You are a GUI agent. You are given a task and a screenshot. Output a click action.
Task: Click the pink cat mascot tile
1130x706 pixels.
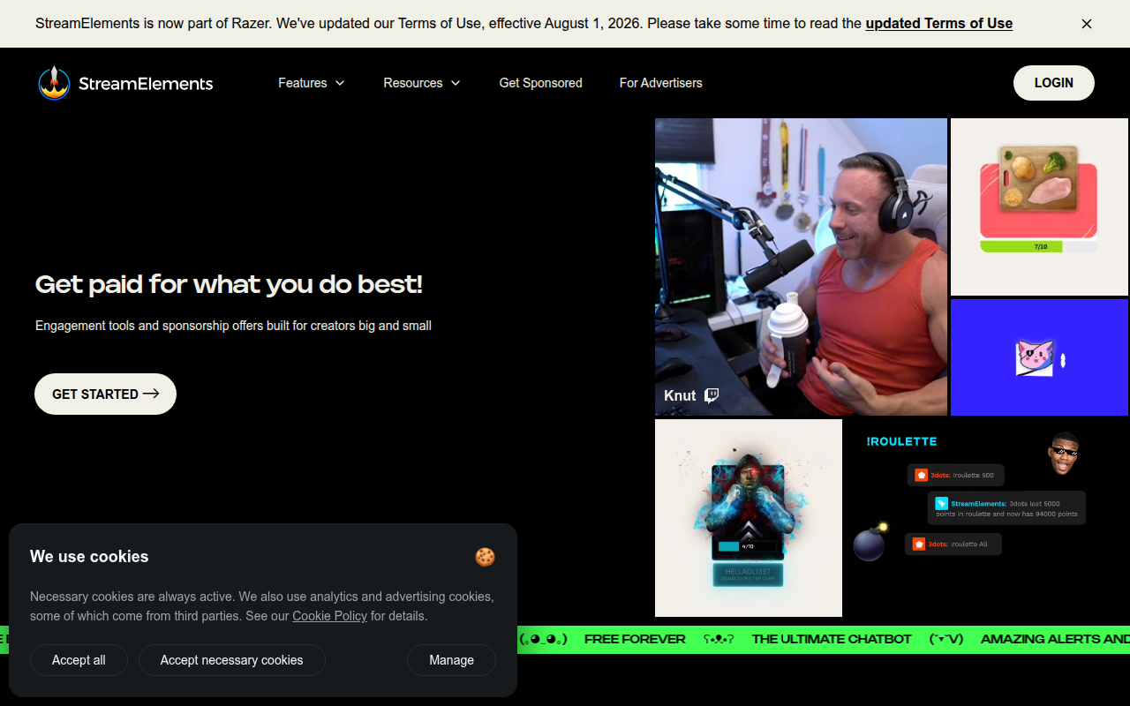pyautogui.click(x=1039, y=357)
